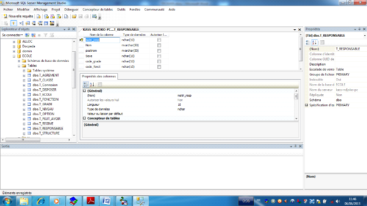Click categorized view icon in column properties

(x=85, y=84)
